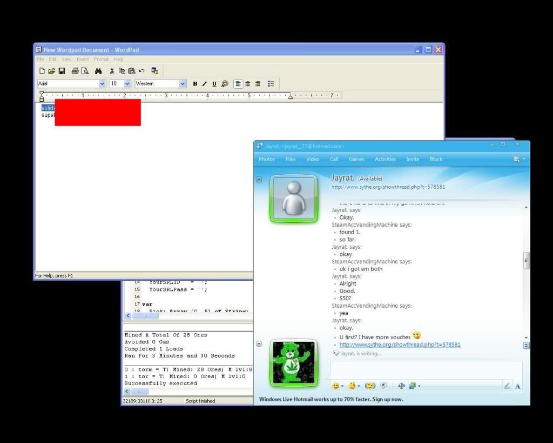Click Photos in the Messenger toolbar
The height and width of the screenshot is (443, 553).
(x=267, y=160)
